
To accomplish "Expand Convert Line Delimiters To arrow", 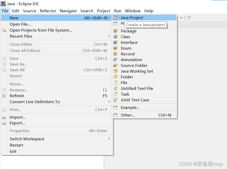I will pyautogui.click(x=109, y=102).
